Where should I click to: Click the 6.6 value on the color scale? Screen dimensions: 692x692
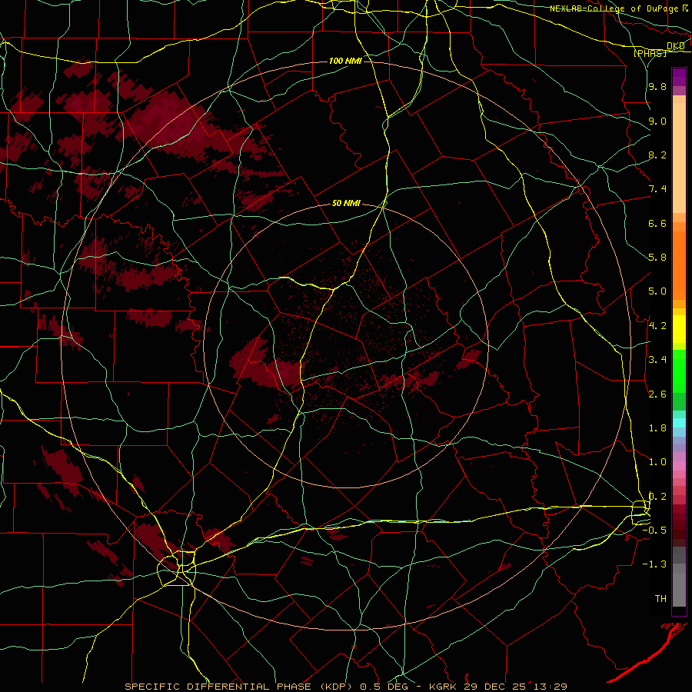[x=657, y=223]
